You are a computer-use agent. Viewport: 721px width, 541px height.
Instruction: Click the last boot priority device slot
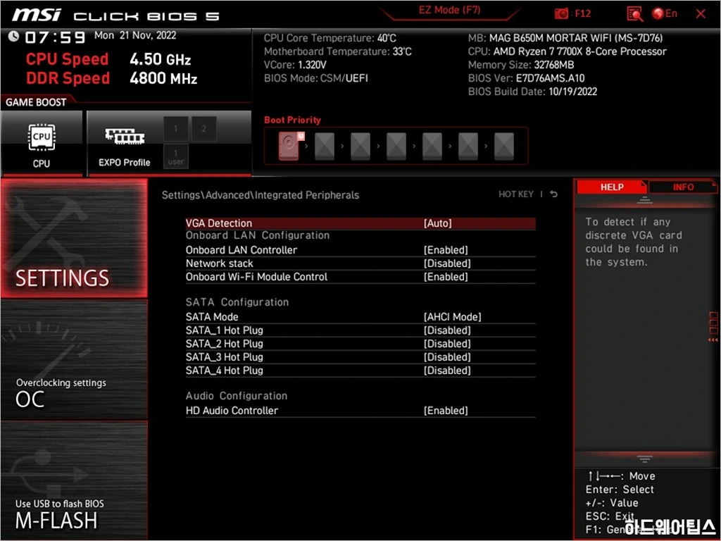coord(504,146)
